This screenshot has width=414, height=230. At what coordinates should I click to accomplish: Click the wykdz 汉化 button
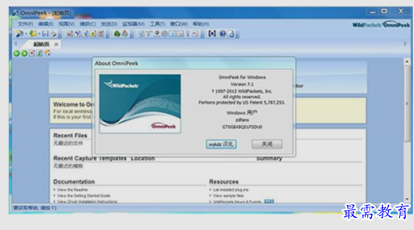point(221,144)
